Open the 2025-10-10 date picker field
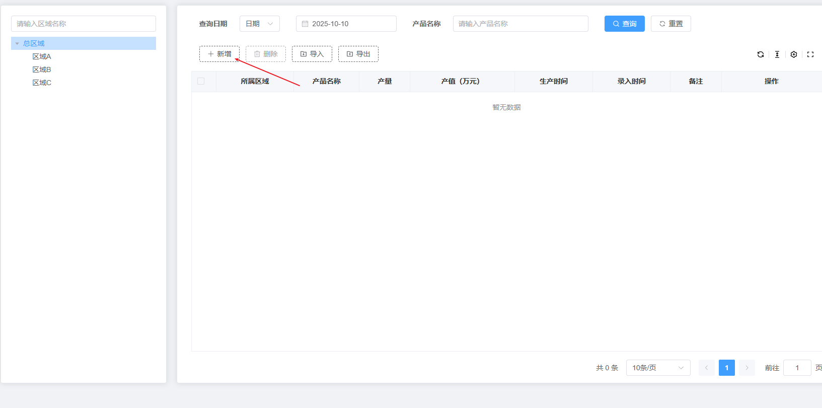 346,24
